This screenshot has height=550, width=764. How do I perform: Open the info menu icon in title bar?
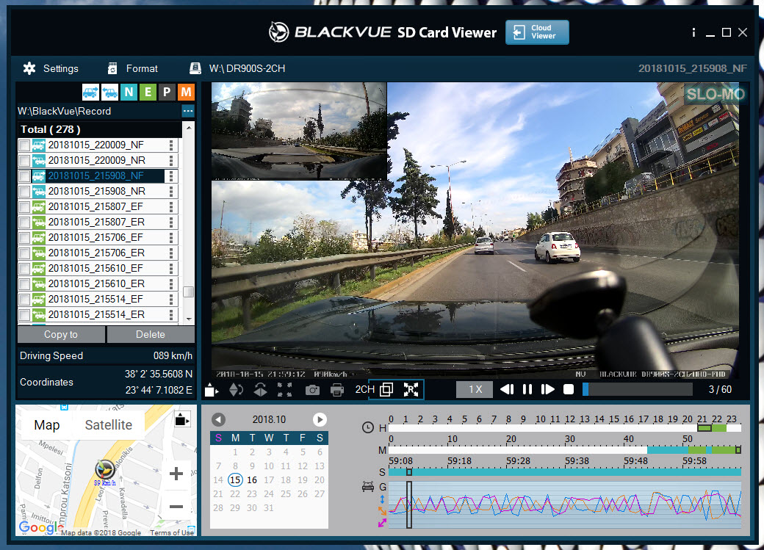(x=693, y=32)
